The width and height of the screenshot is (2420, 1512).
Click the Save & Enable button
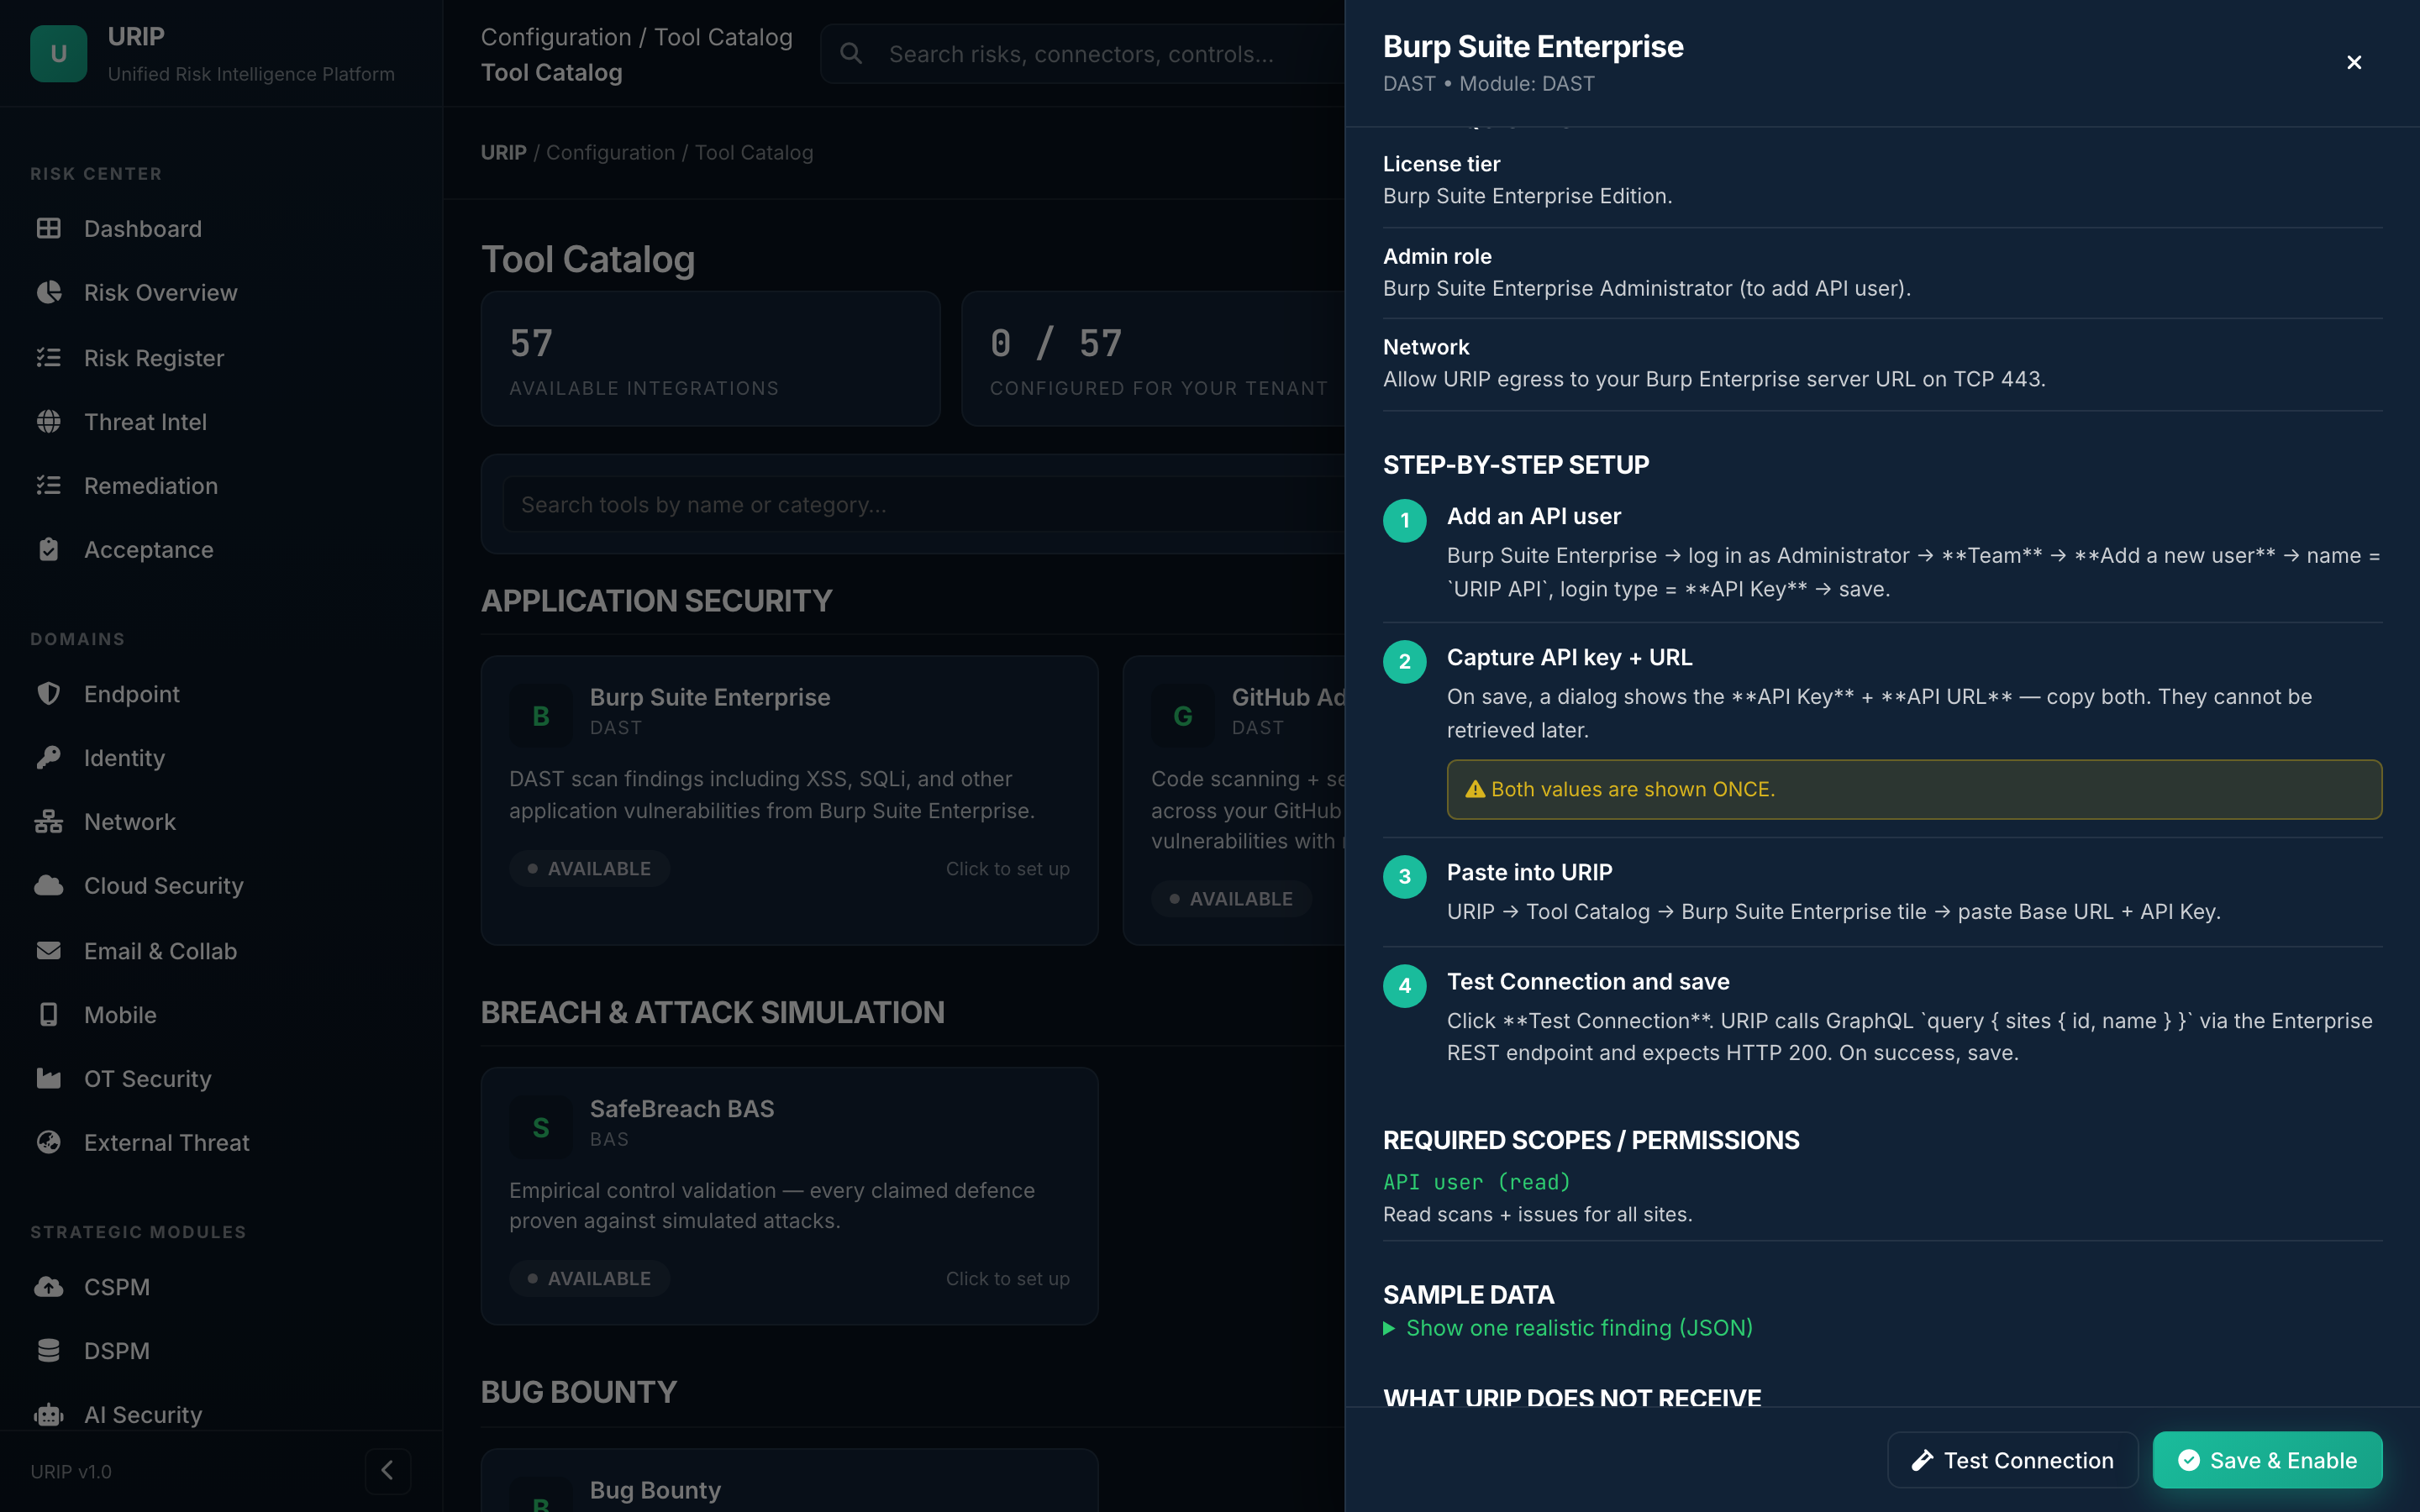click(2267, 1460)
